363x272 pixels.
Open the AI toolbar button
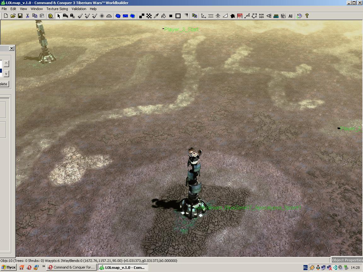(x=290, y=16)
